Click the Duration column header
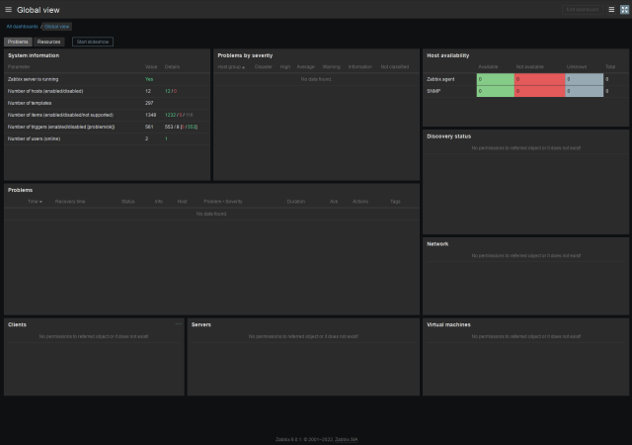Screen dimensions: 632x445 296,202
